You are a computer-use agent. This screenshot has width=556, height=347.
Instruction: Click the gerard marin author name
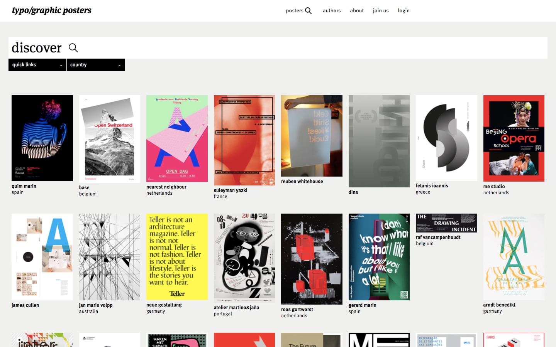point(363,305)
